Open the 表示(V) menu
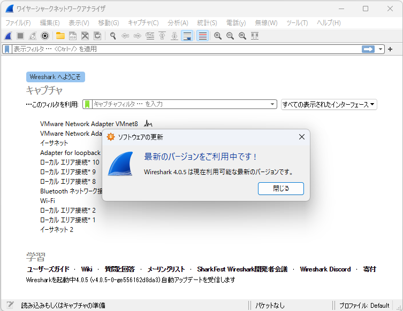Viewport: 403px width, 311px height. 79,23
